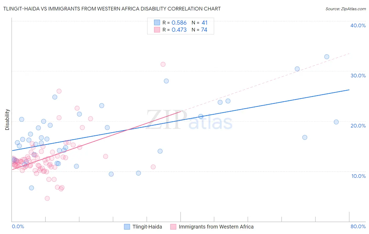Click the blue swatch beside R = 0.586
This screenshot has height=234, width=369.
tap(157, 23)
